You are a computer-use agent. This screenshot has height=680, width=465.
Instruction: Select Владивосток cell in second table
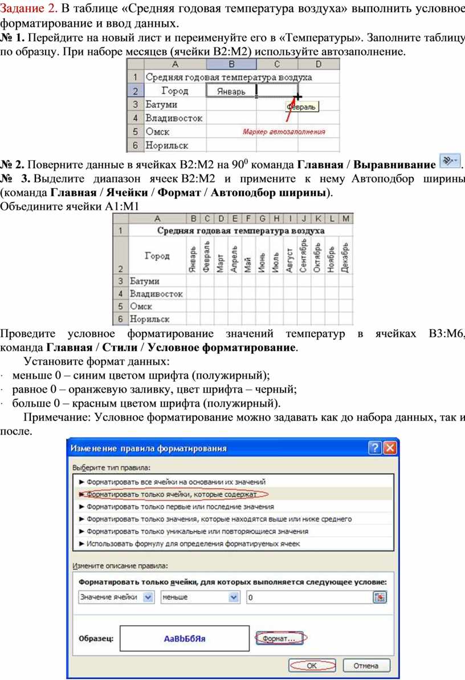pyautogui.click(x=157, y=294)
